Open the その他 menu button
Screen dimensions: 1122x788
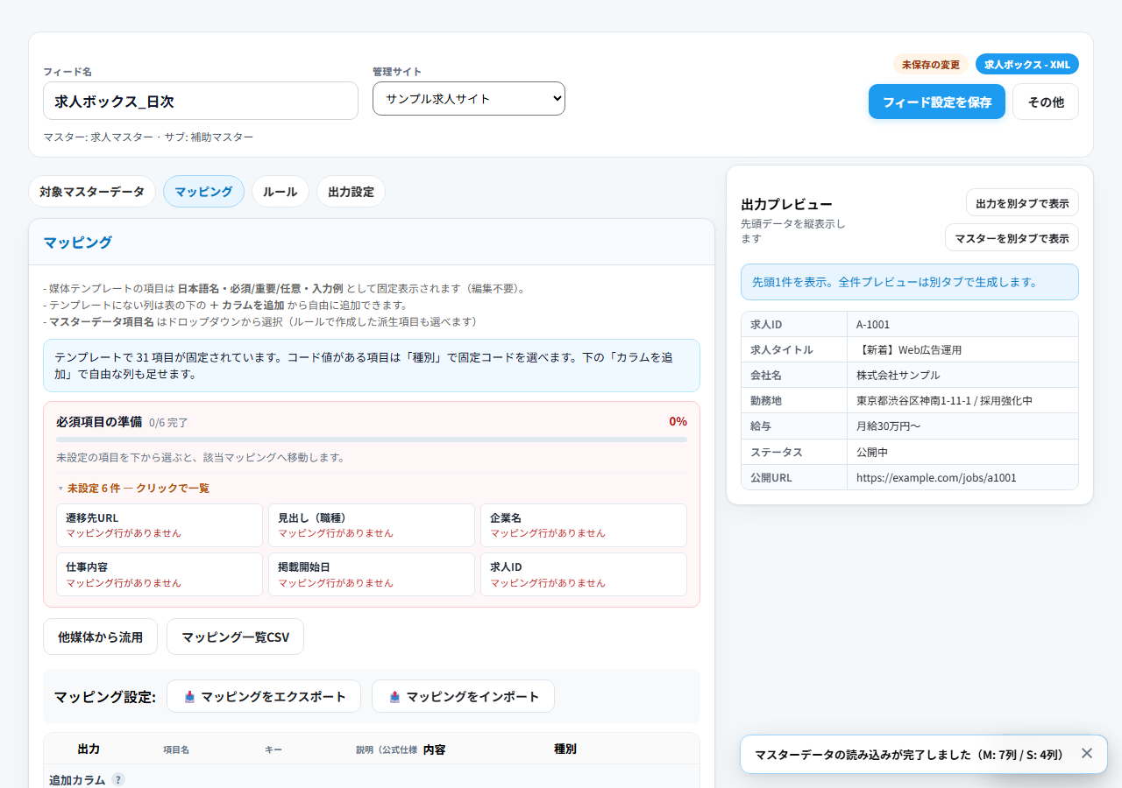click(x=1046, y=102)
